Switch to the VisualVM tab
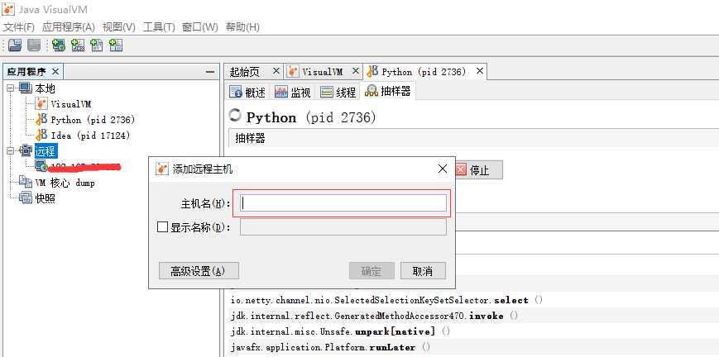The image size is (719, 357). (x=322, y=72)
